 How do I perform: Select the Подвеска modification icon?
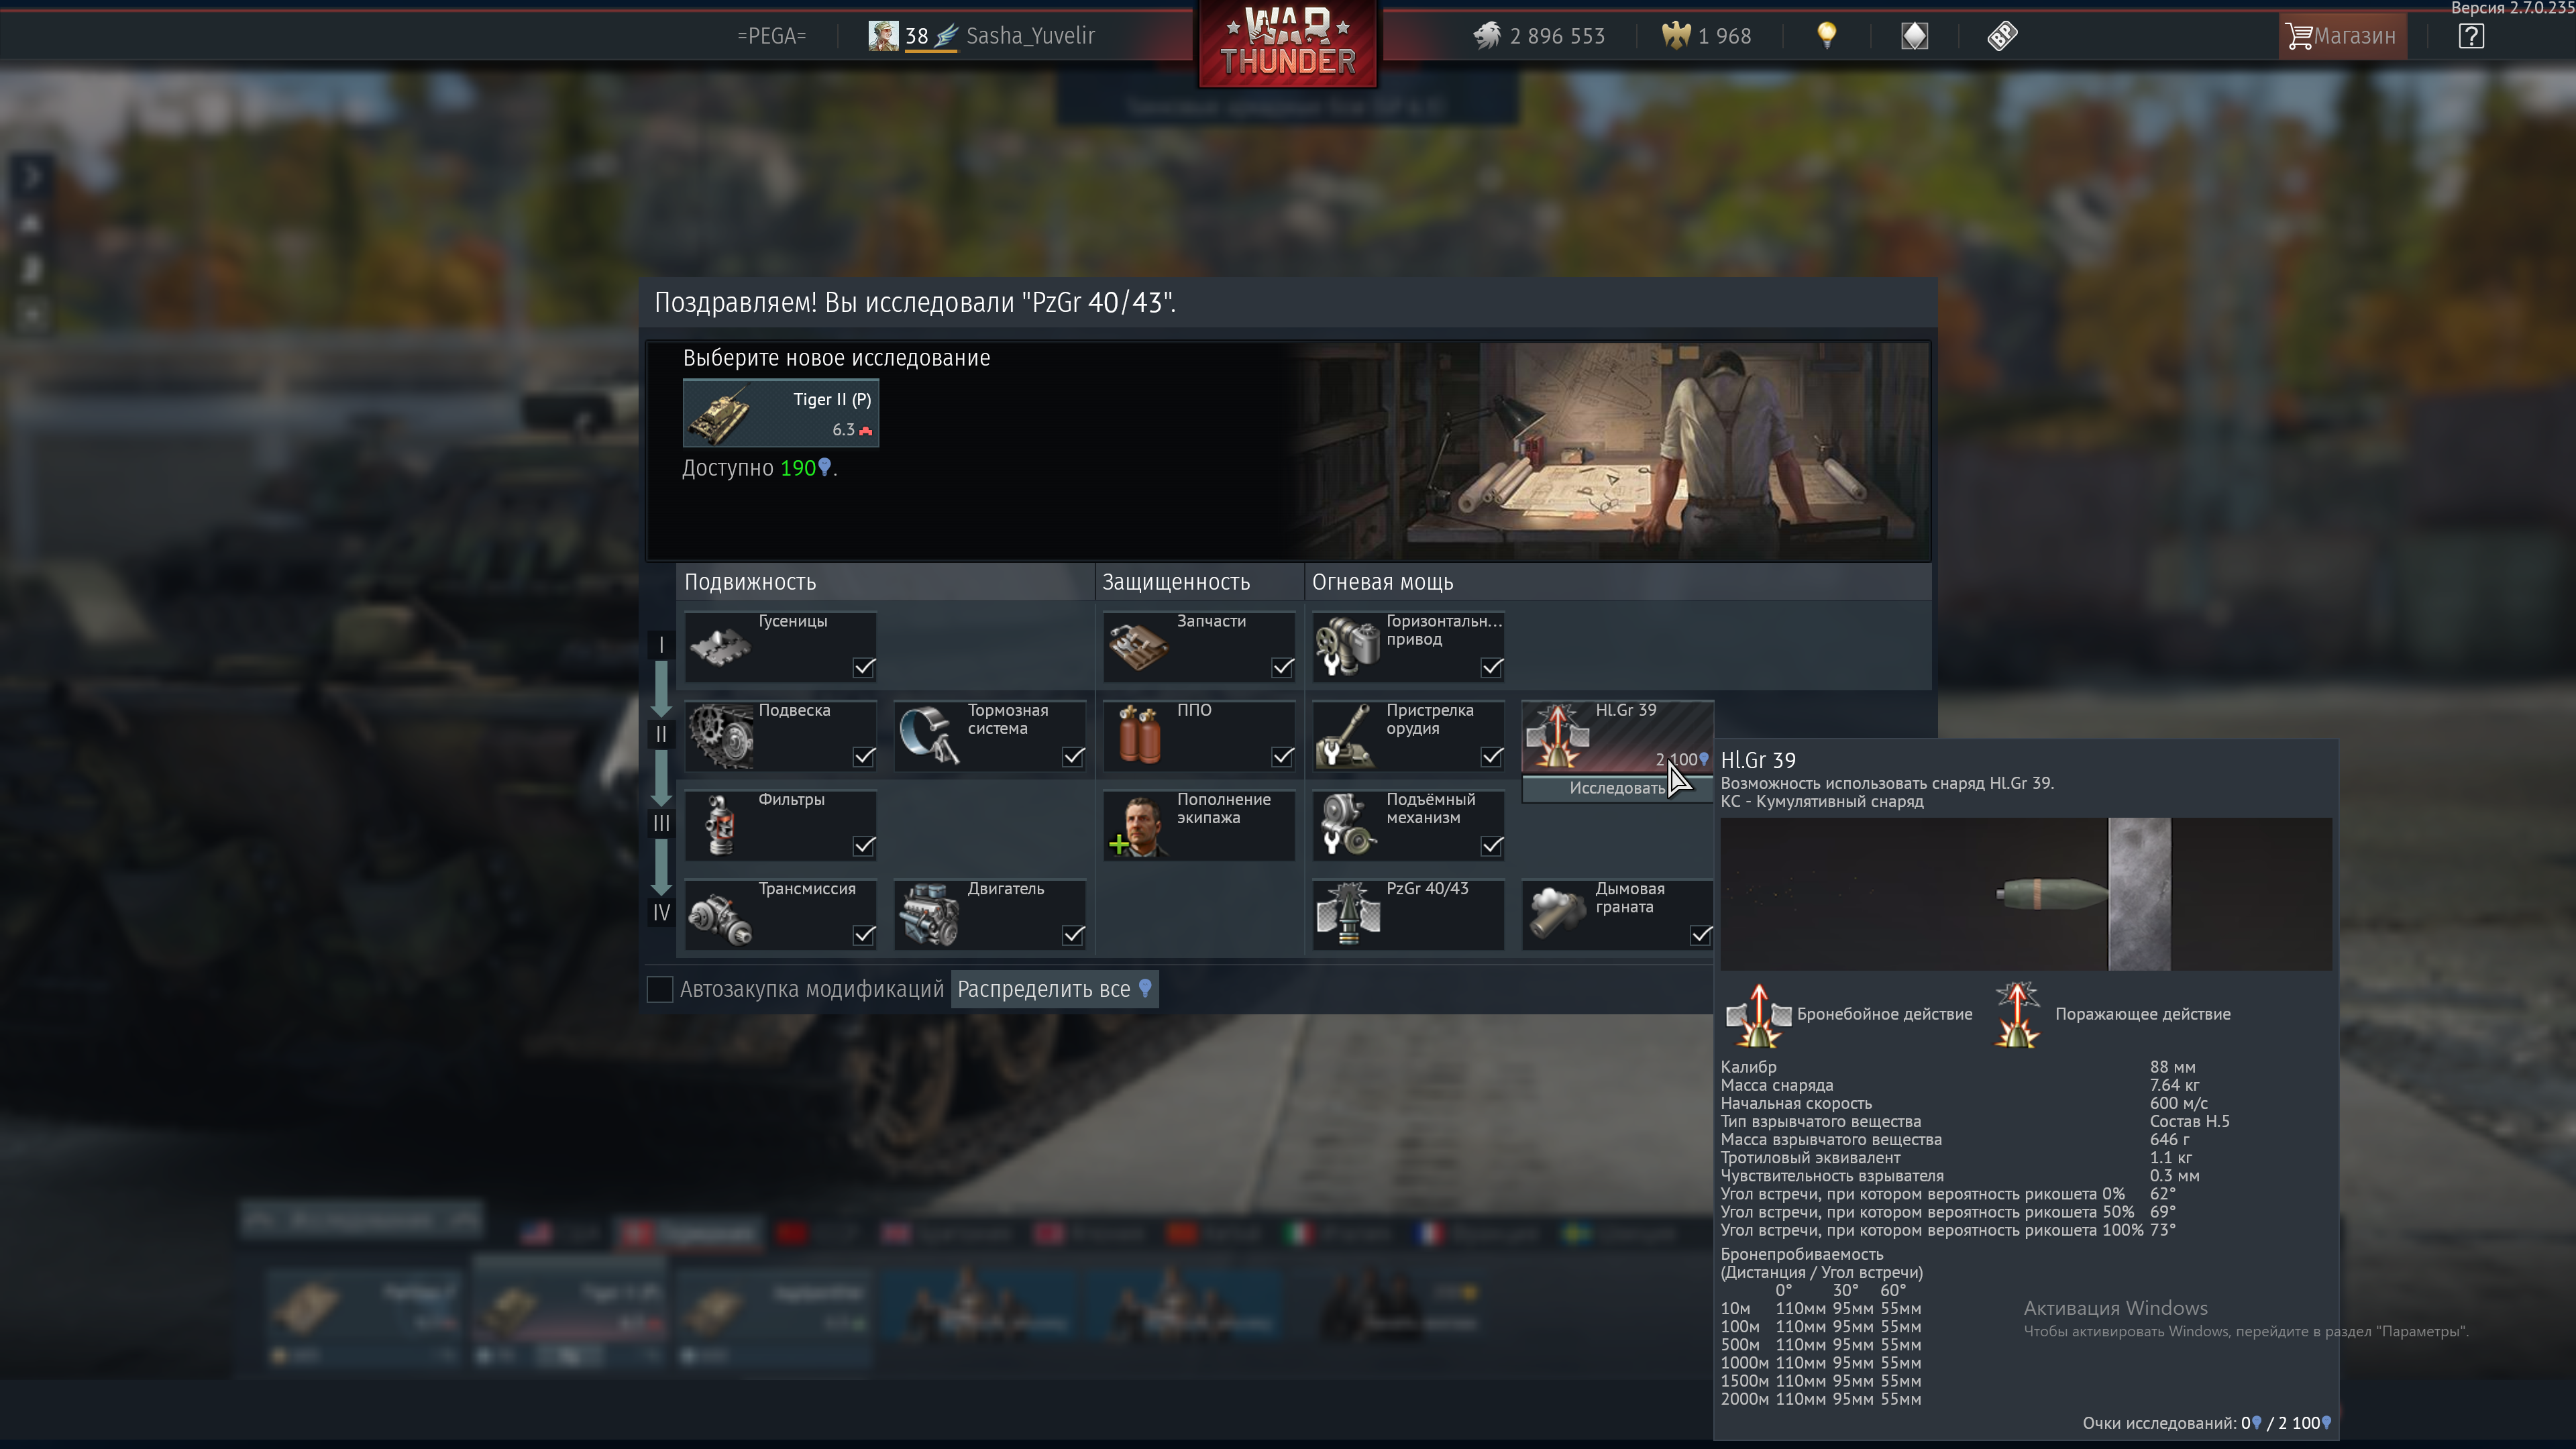(720, 736)
